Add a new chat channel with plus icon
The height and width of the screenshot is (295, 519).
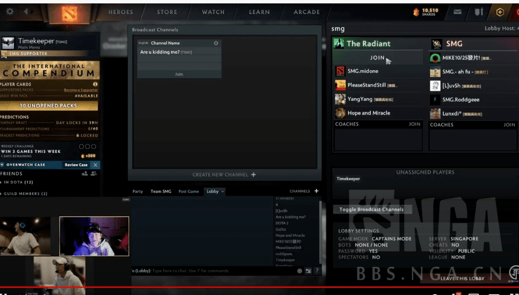point(316,191)
